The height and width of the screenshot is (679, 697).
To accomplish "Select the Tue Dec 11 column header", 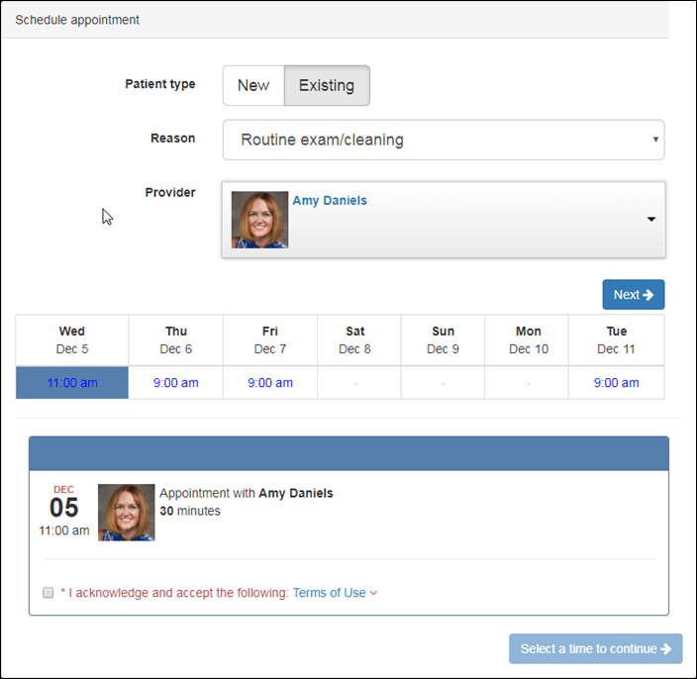I will (616, 339).
